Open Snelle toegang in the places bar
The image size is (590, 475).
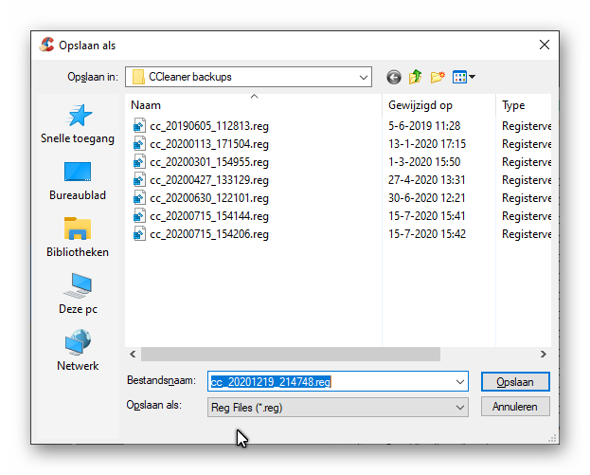click(78, 124)
